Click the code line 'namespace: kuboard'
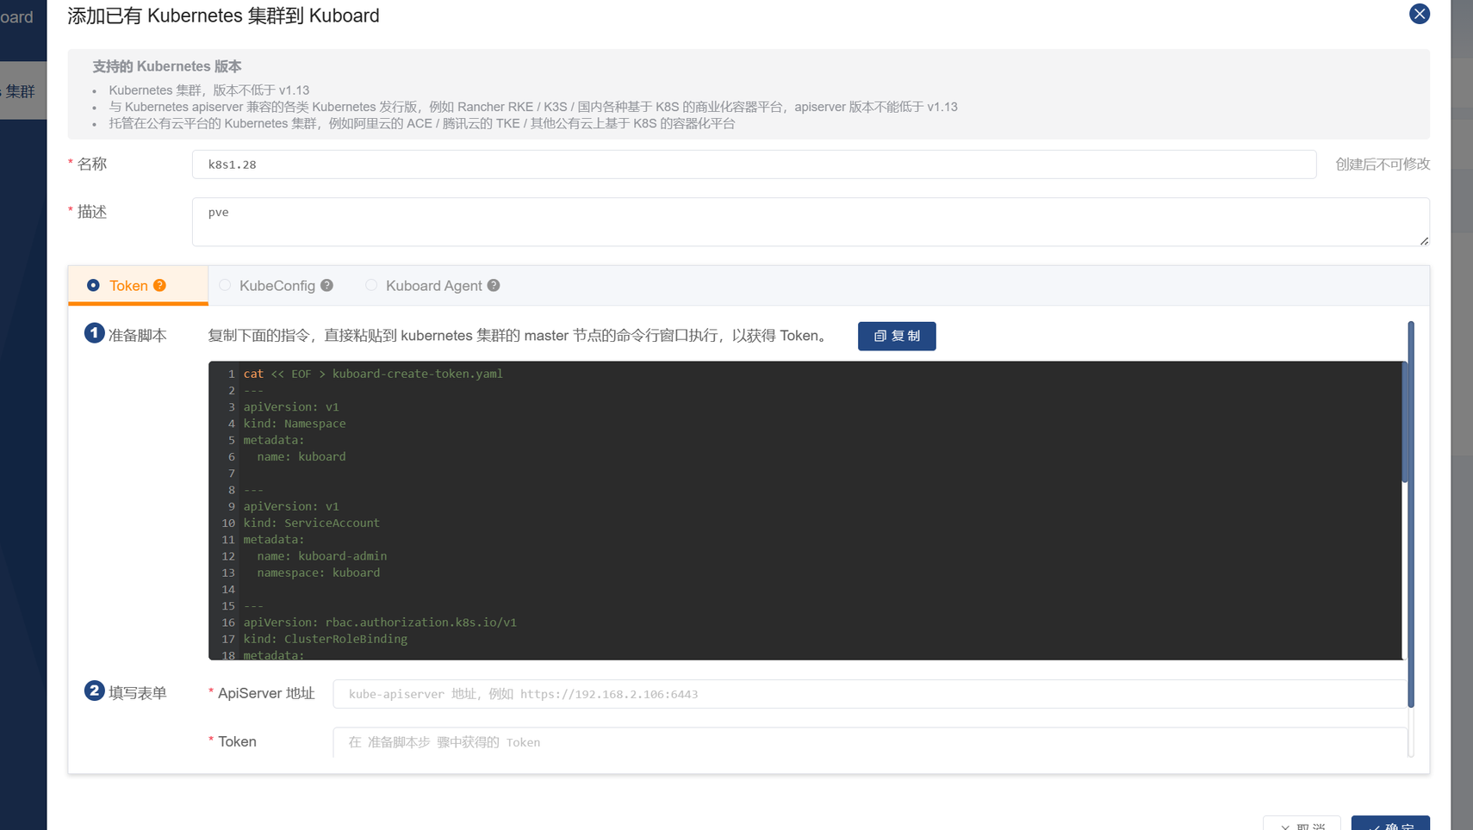Viewport: 1473px width, 830px height. click(319, 573)
